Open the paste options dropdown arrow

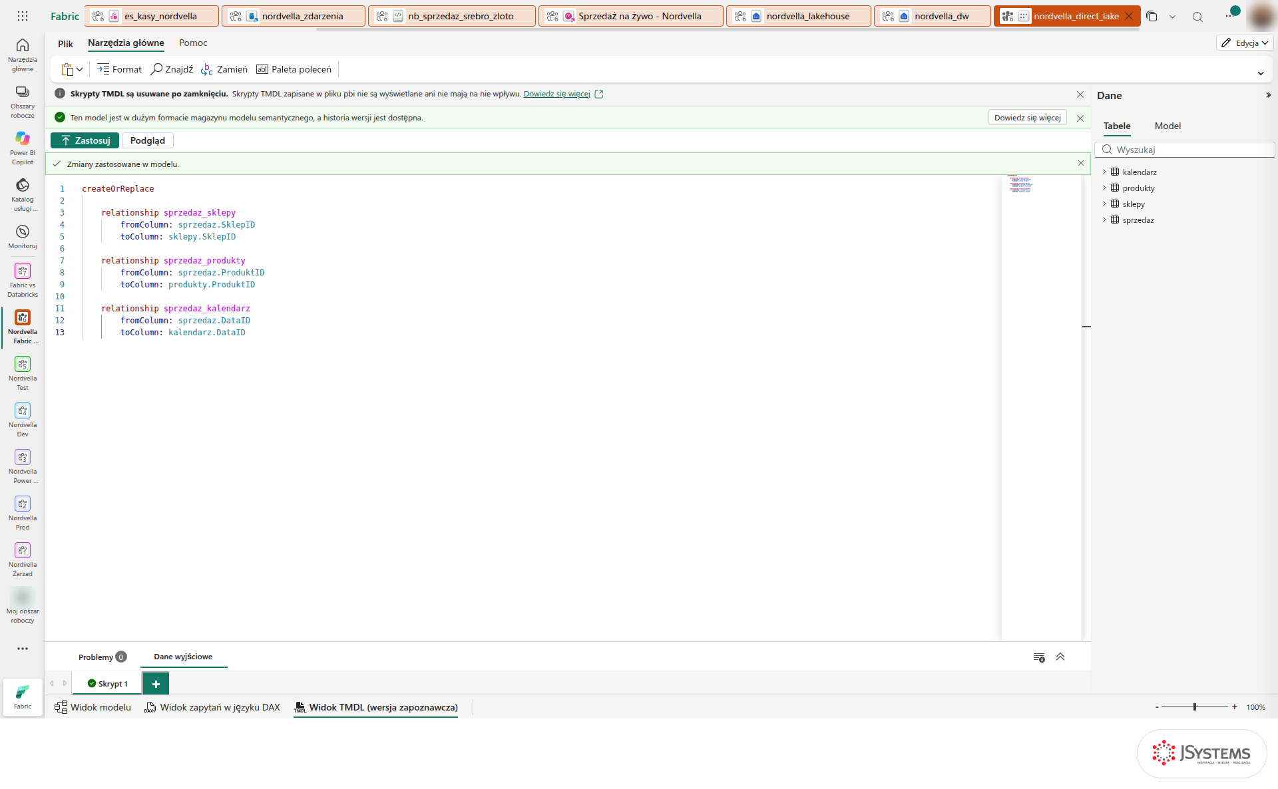(79, 69)
